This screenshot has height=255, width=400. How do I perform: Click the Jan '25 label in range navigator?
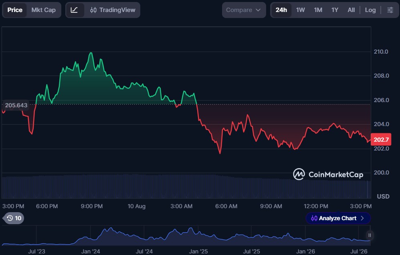198,251
